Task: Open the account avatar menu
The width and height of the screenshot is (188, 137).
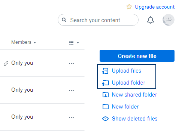Action: (x=169, y=20)
